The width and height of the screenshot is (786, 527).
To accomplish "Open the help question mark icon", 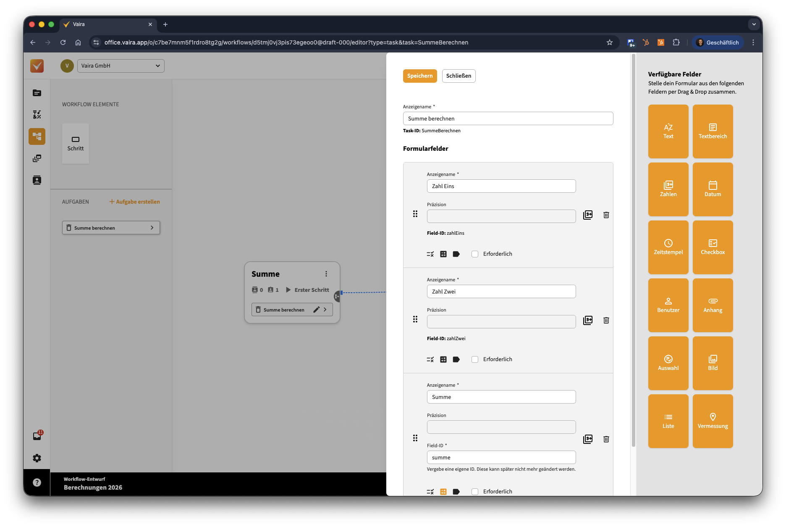I will tap(37, 482).
